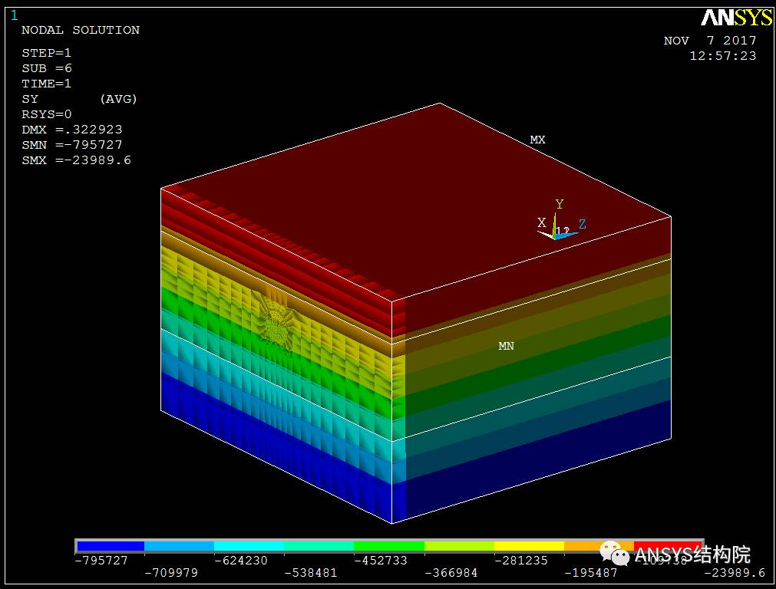Click the TIME=1 label
Viewport: 776px width, 589px height.
[x=47, y=83]
